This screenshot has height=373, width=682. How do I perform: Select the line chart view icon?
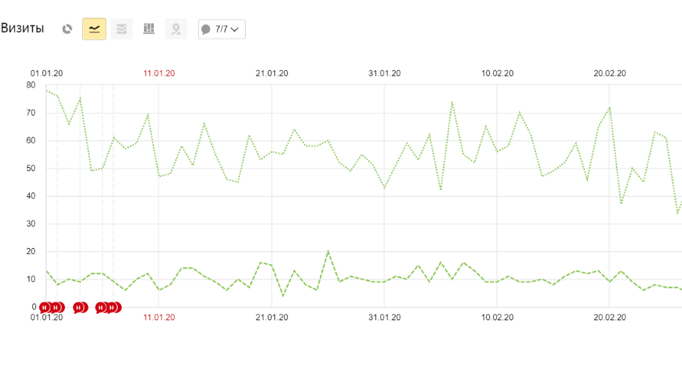click(94, 29)
